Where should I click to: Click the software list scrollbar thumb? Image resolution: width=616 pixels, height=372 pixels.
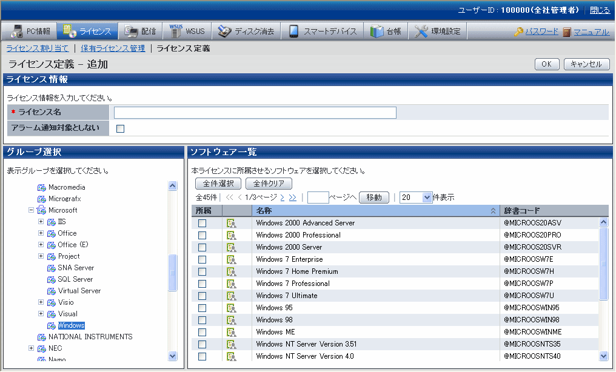(604, 264)
